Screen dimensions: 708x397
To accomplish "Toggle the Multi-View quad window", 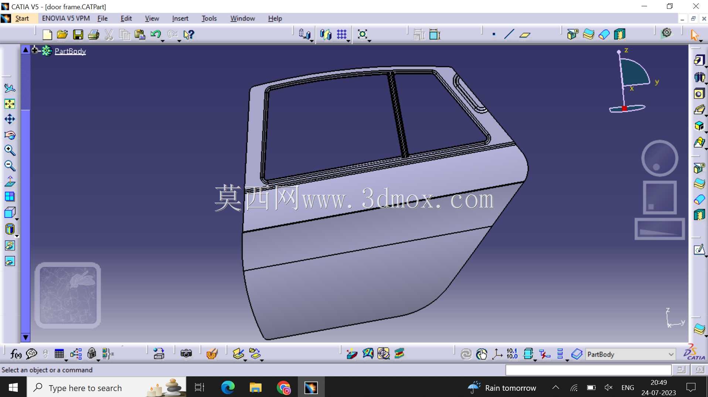I will 10,197.
